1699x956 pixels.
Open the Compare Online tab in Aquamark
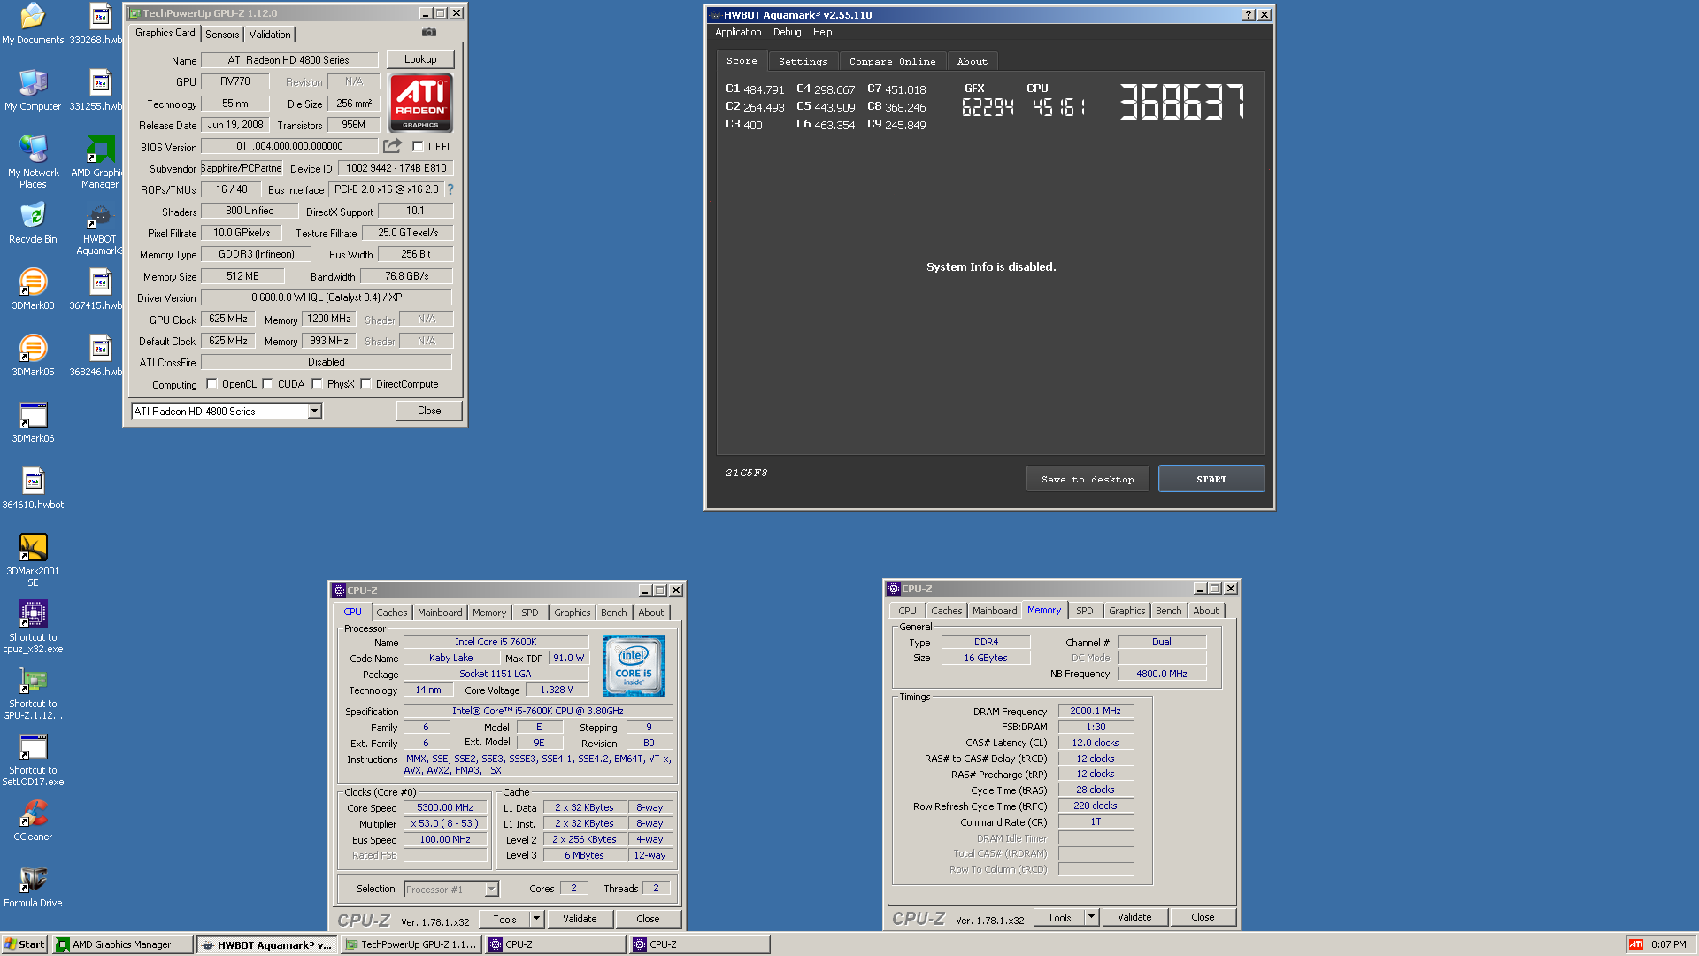click(x=892, y=61)
